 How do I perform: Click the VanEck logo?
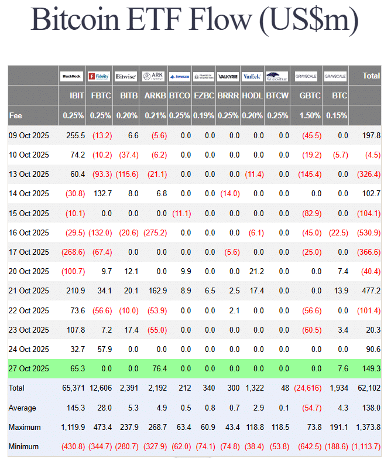point(252,76)
